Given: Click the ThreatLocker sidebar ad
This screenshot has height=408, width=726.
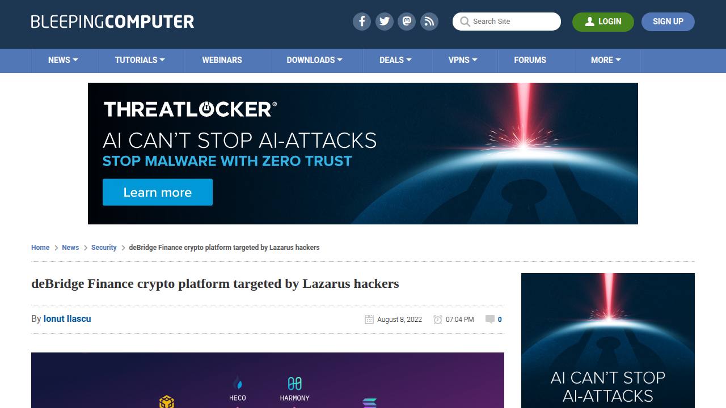Looking at the screenshot, I should pos(608,341).
